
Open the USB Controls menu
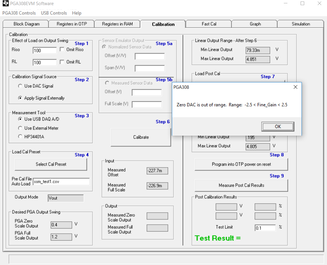pos(54,13)
